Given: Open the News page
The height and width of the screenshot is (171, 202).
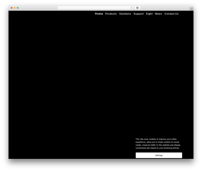Looking at the screenshot, I should click(x=158, y=14).
